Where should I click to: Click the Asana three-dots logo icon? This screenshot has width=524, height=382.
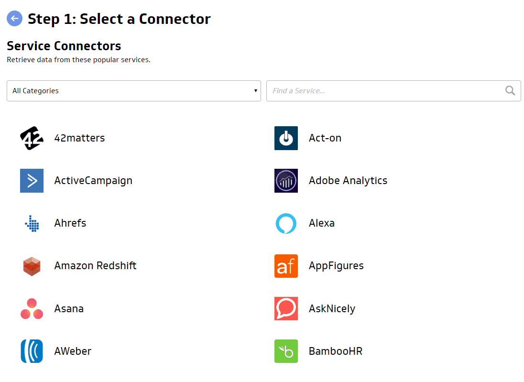tap(32, 308)
